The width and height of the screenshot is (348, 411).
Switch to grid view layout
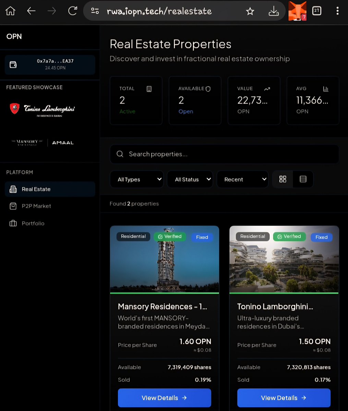click(283, 179)
